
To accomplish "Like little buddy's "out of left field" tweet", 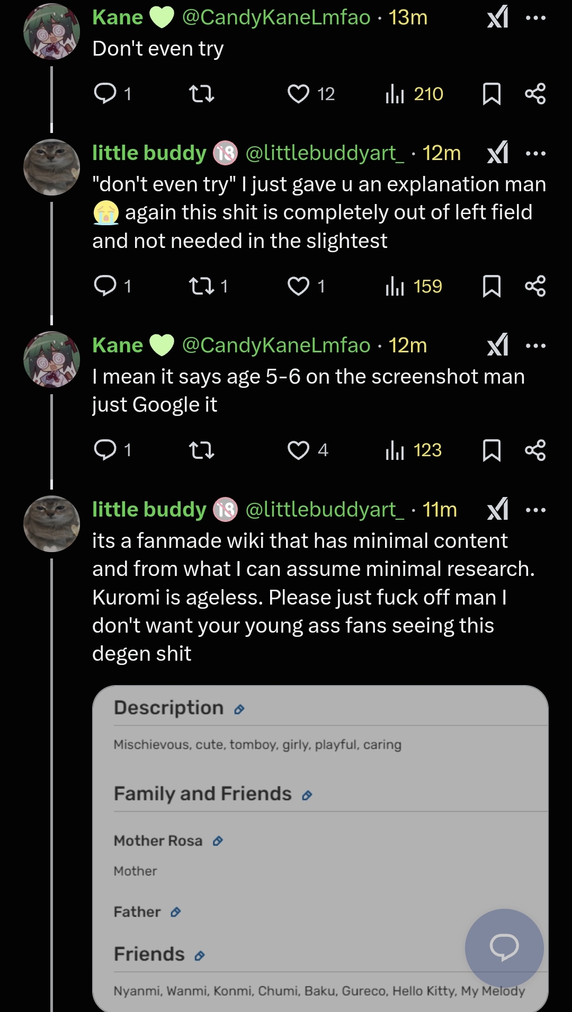I will click(299, 286).
